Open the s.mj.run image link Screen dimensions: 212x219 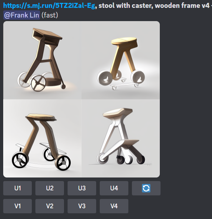(x=49, y=6)
